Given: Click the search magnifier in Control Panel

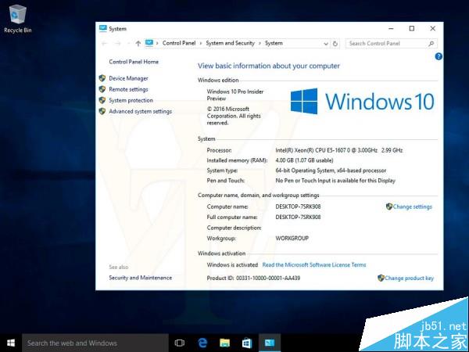Looking at the screenshot, I should 432,44.
